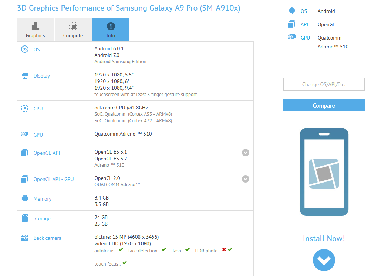This screenshot has height=276, width=378.
Task: Click the OpenCL 2.0 text
Action: 107,178
